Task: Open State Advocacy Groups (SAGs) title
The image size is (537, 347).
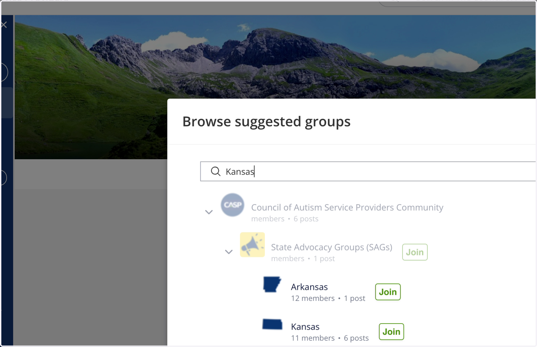Action: click(332, 247)
